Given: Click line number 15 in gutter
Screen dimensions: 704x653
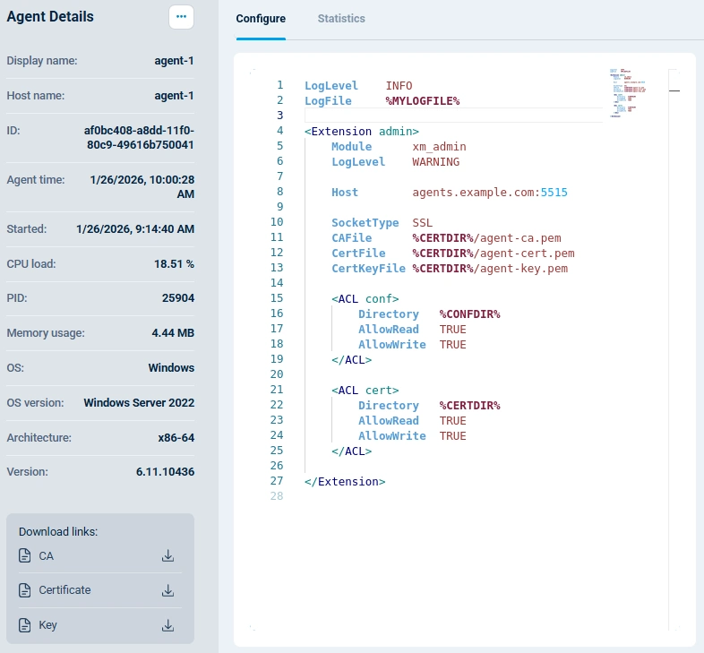Looking at the screenshot, I should pyautogui.click(x=277, y=298).
